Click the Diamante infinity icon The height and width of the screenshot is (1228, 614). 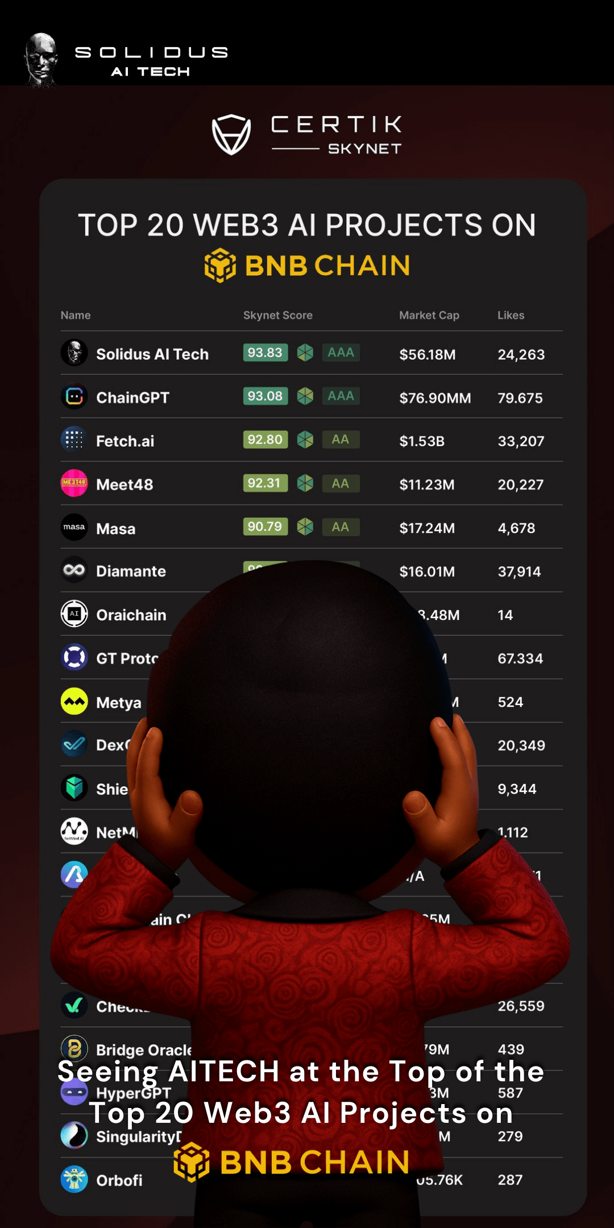(74, 570)
